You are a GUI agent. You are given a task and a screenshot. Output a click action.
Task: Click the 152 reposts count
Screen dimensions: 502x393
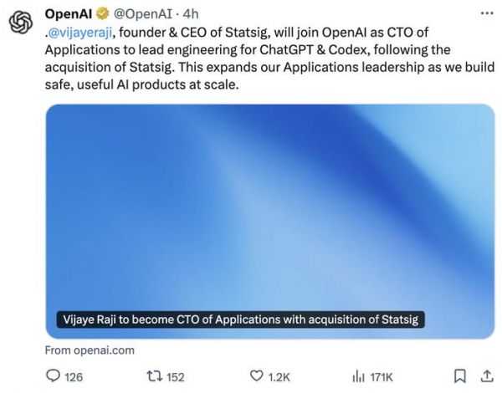pyautogui.click(x=174, y=377)
